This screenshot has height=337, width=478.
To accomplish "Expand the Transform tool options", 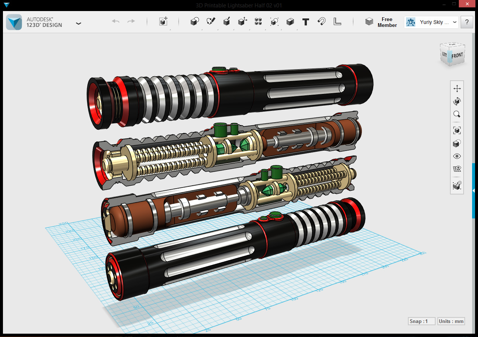I will (x=163, y=22).
